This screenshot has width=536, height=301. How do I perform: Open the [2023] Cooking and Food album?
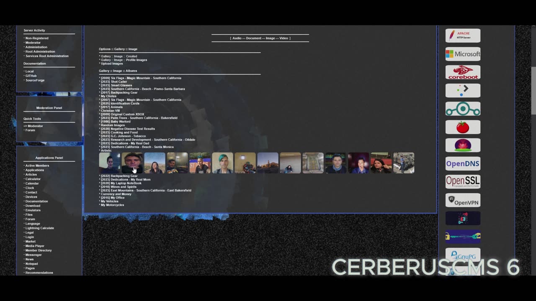(119, 133)
